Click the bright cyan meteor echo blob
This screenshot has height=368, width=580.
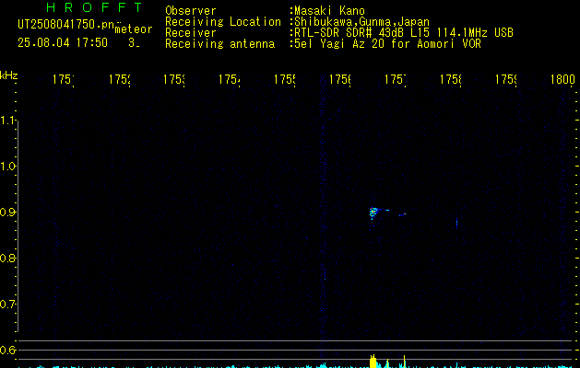tap(374, 213)
